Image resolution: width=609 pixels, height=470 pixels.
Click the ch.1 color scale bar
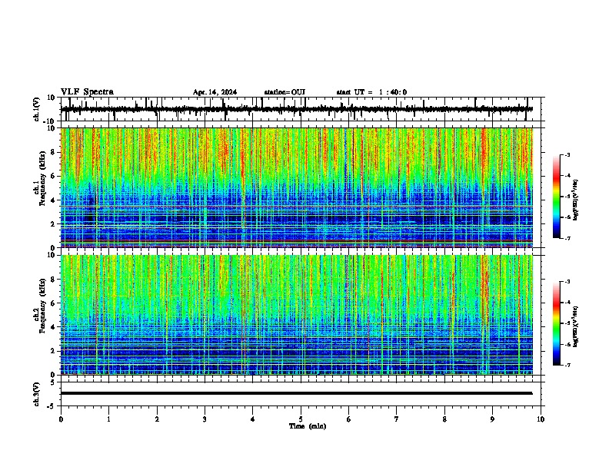[x=557, y=197]
